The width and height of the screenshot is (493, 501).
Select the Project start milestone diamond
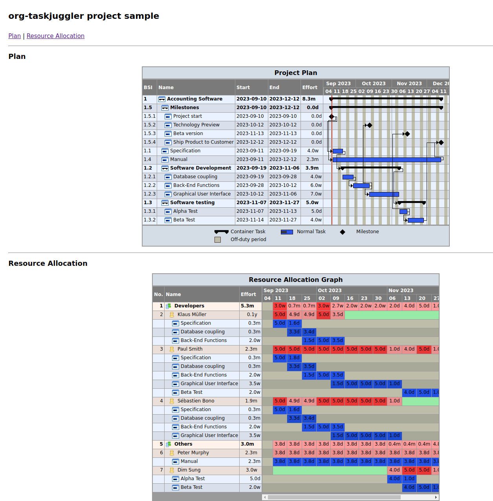click(x=332, y=117)
